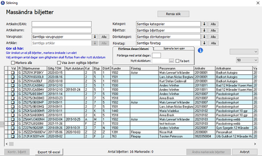Sort by Personnamn column header

pos(176,68)
